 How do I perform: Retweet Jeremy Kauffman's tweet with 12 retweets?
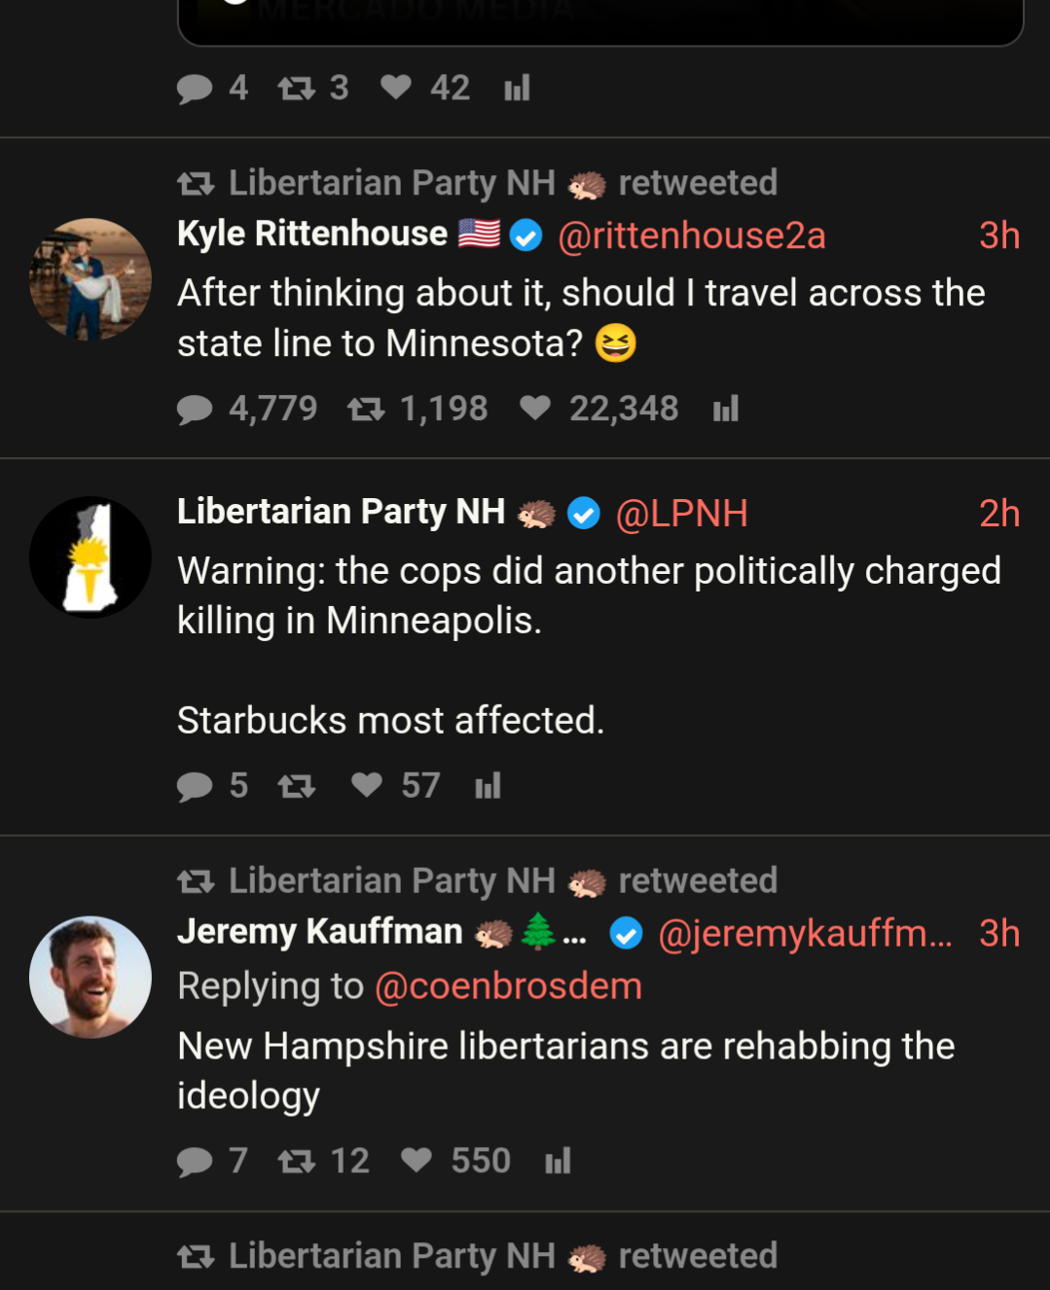point(297,1162)
